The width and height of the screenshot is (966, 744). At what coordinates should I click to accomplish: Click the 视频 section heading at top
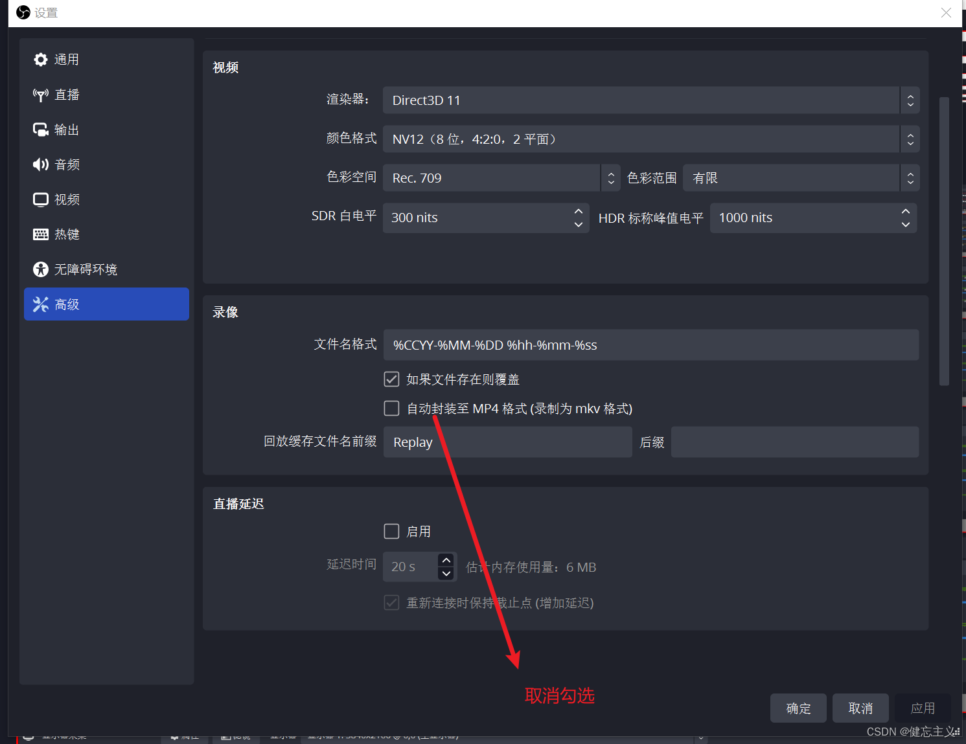pyautogui.click(x=225, y=67)
